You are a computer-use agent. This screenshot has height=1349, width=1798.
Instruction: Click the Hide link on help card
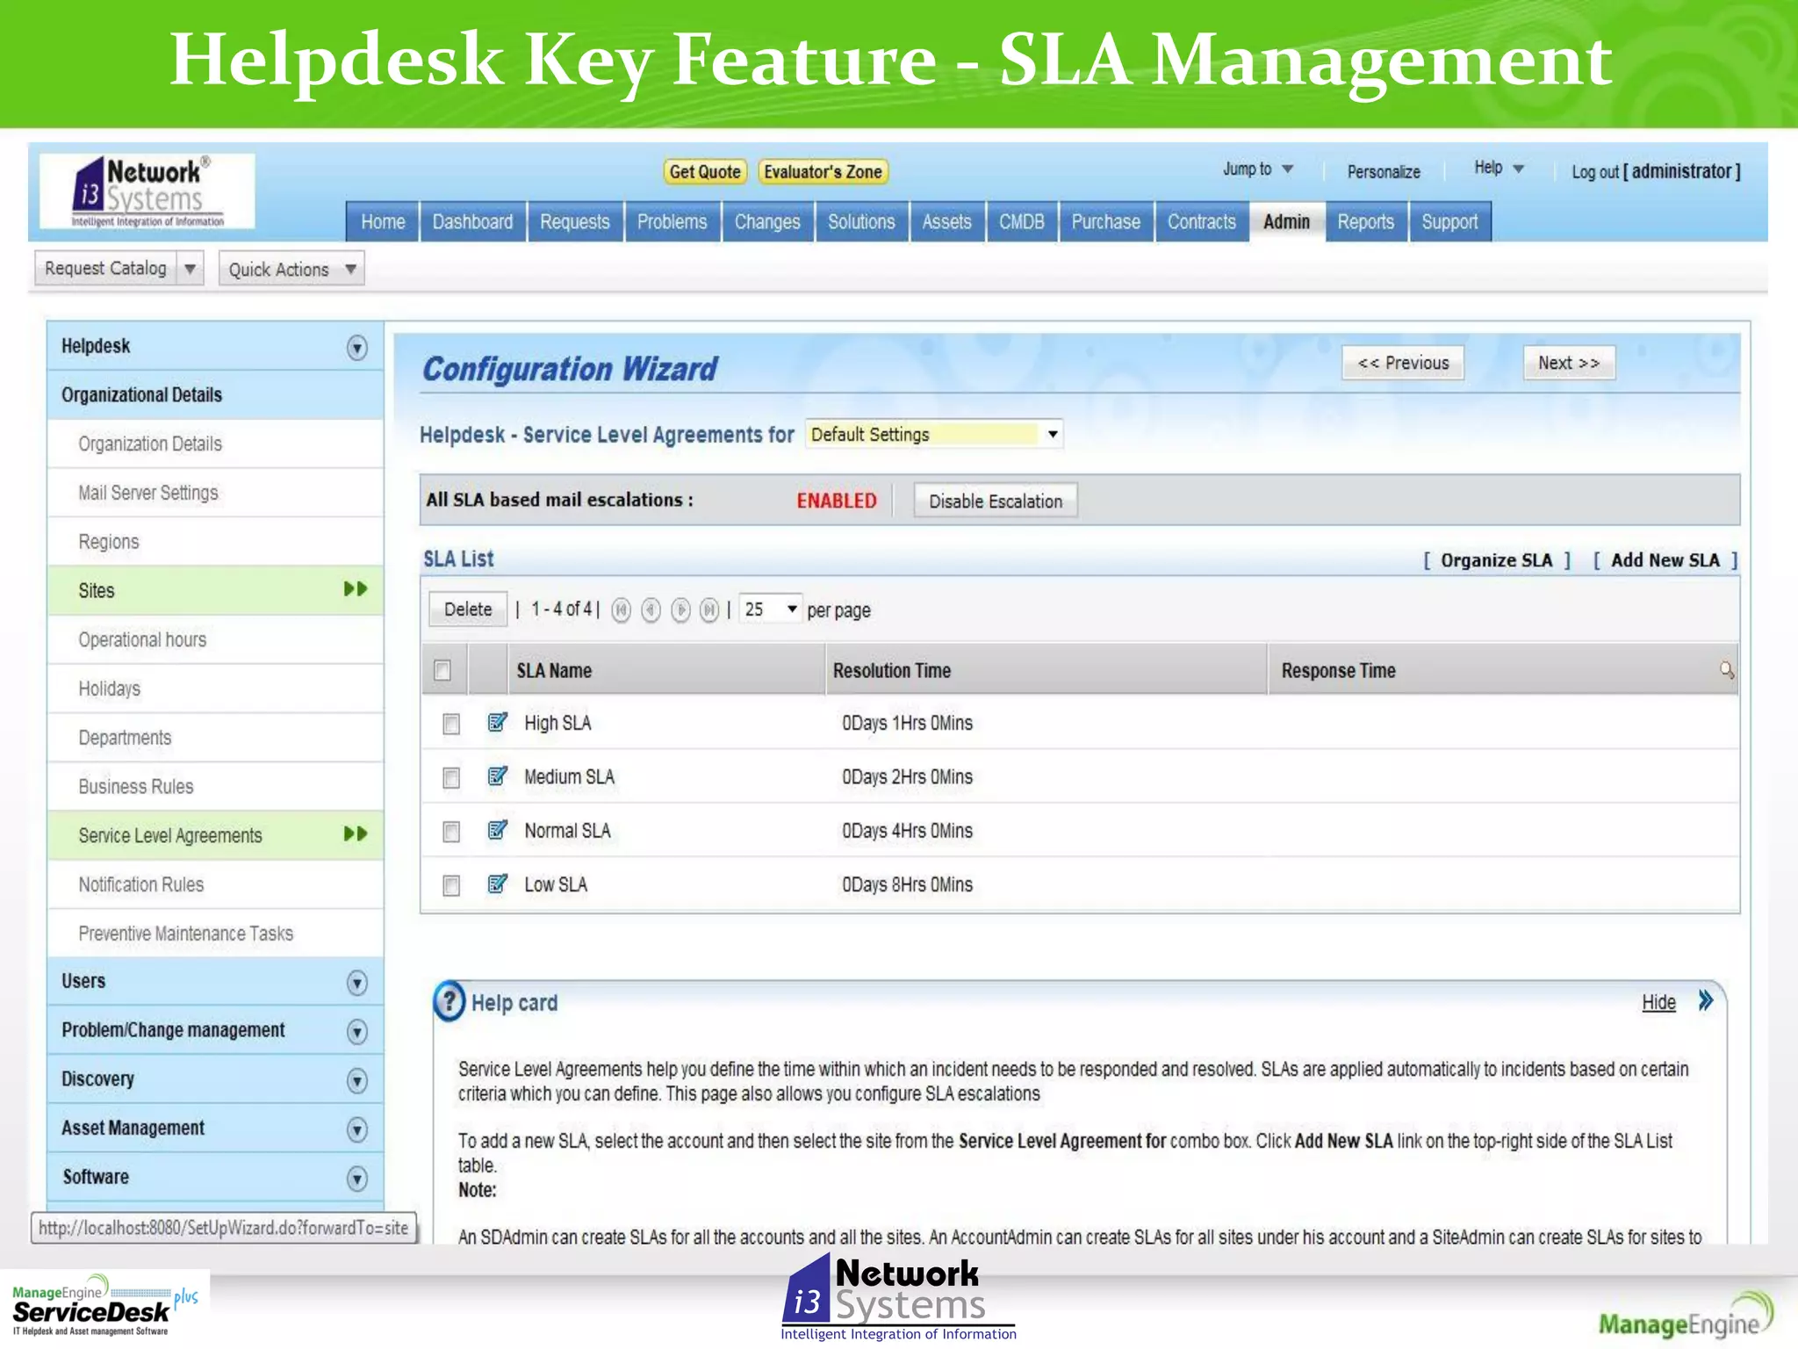click(1658, 1002)
